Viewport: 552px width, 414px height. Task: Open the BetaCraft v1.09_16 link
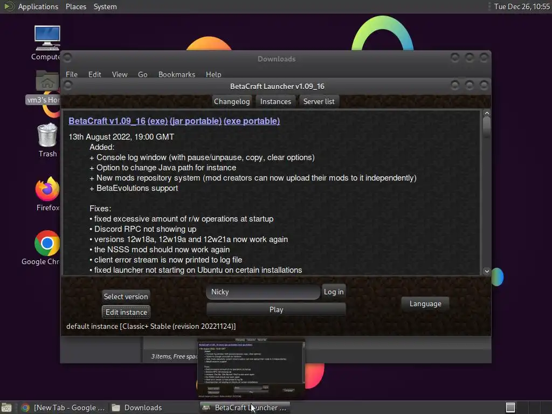coord(107,121)
